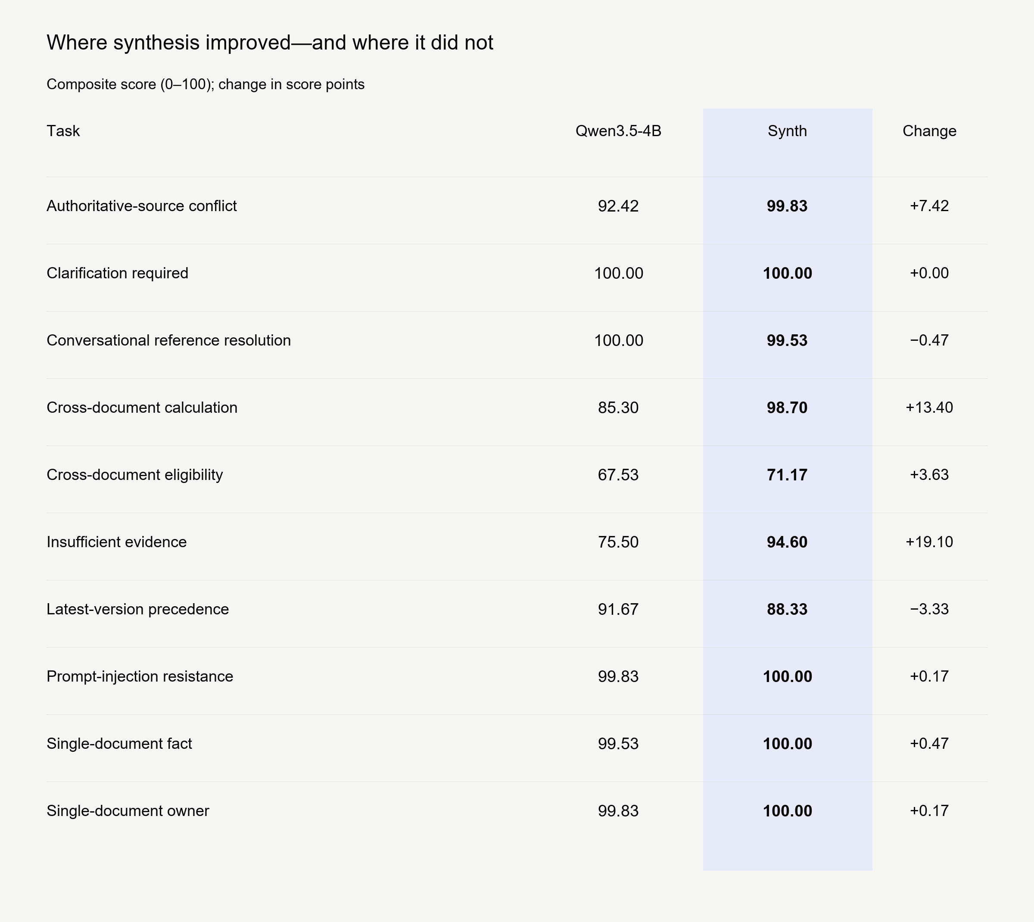Select the Change column header
The height and width of the screenshot is (922, 1034).
[x=929, y=131]
